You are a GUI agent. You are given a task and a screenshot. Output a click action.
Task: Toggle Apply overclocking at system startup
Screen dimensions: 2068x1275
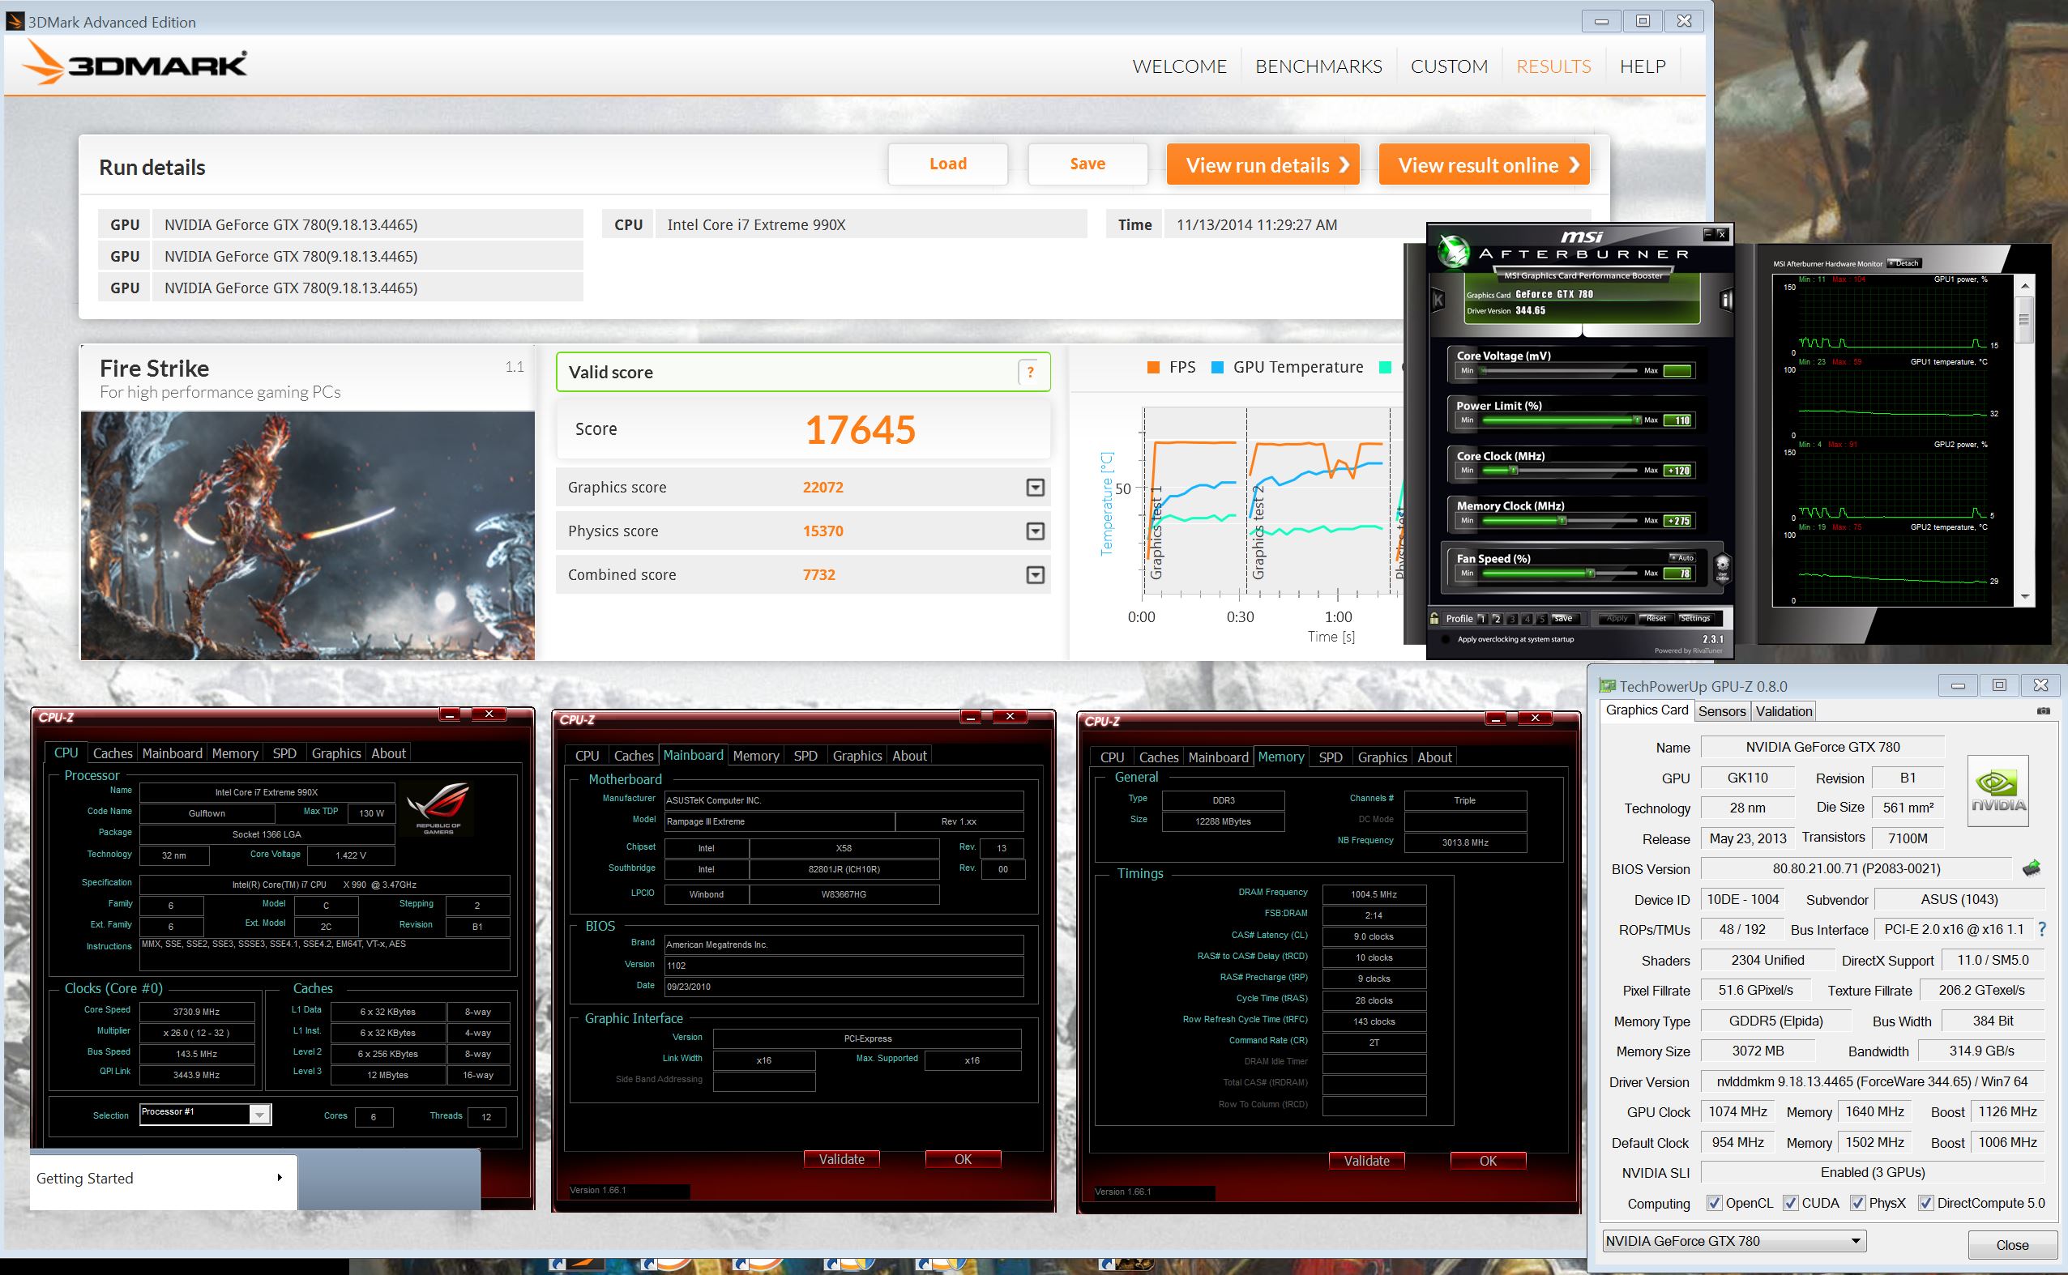click(1446, 639)
